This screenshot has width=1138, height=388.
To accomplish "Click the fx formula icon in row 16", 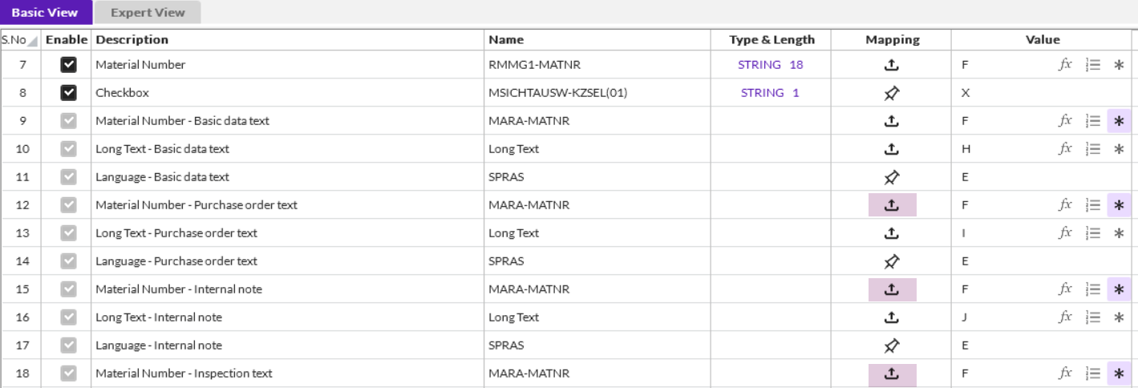I will tap(1065, 317).
